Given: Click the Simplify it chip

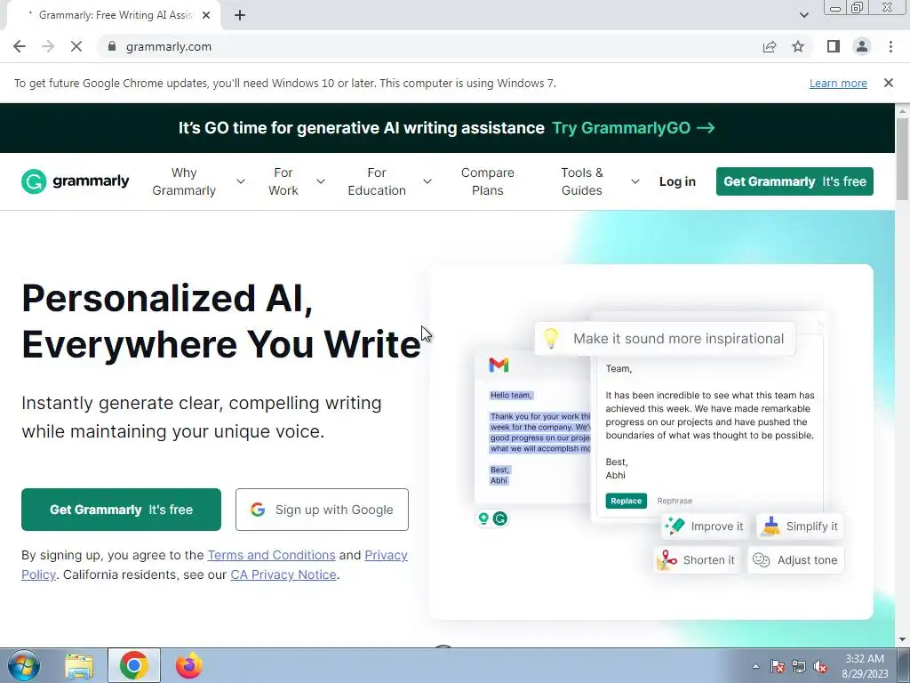Looking at the screenshot, I should tap(801, 526).
